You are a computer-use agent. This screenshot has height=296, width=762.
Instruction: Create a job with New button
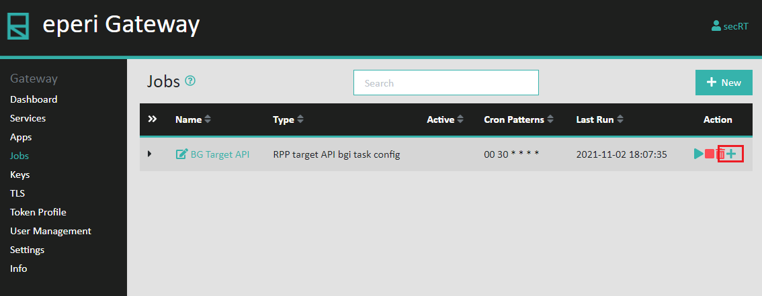(724, 83)
